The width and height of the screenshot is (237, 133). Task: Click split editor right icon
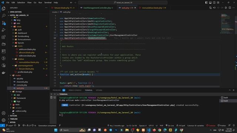[230, 8]
